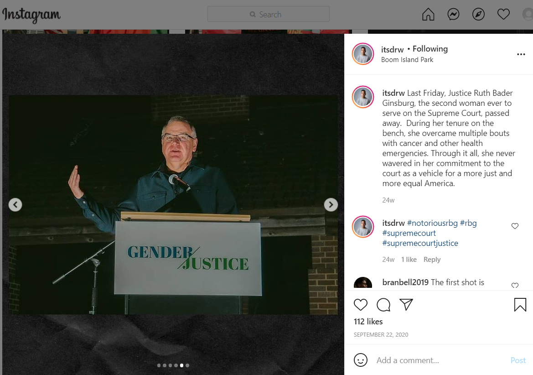Click the Boom Island Park location
The width and height of the screenshot is (533, 375).
coord(407,60)
